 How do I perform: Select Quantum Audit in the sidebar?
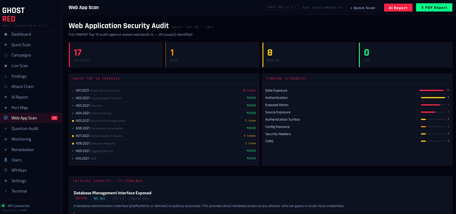coord(31,128)
